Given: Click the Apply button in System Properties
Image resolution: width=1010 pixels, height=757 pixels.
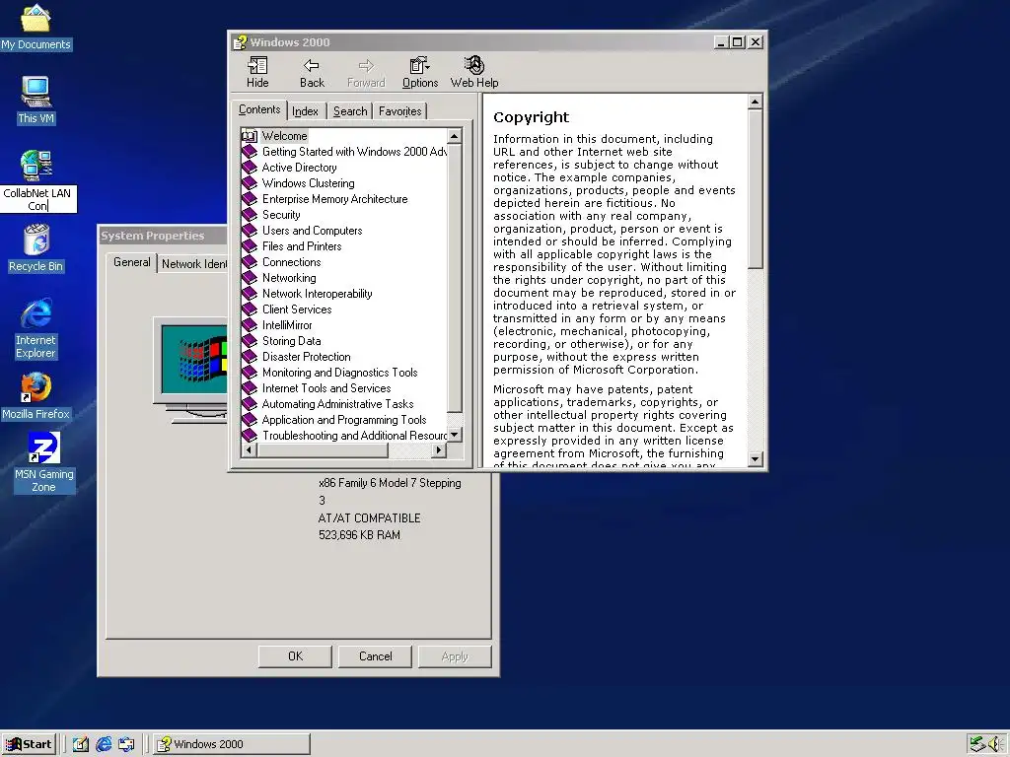Looking at the screenshot, I should tap(455, 656).
